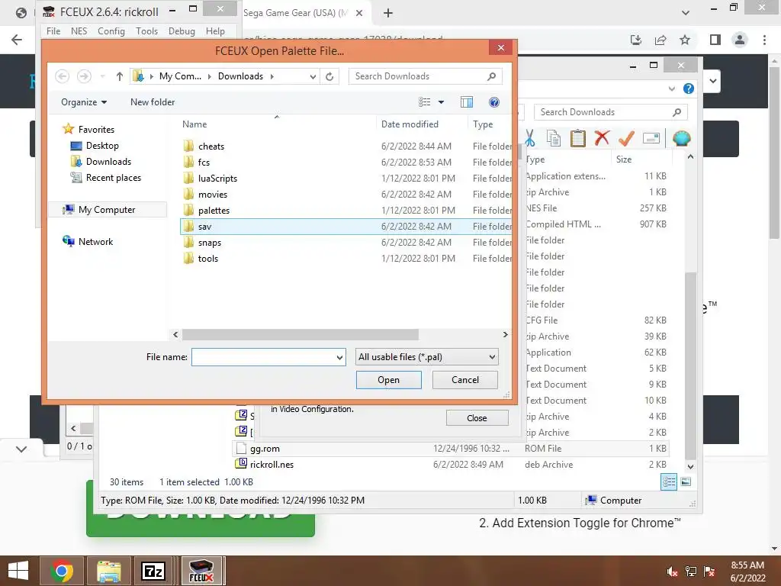Select Desktop in Favorites
This screenshot has height=586, width=781.
coord(102,146)
